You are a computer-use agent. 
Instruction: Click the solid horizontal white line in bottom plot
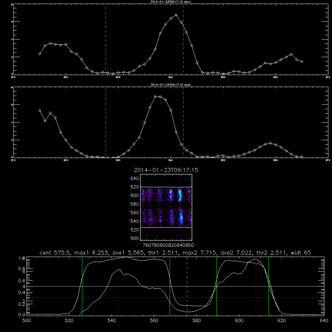point(175,286)
